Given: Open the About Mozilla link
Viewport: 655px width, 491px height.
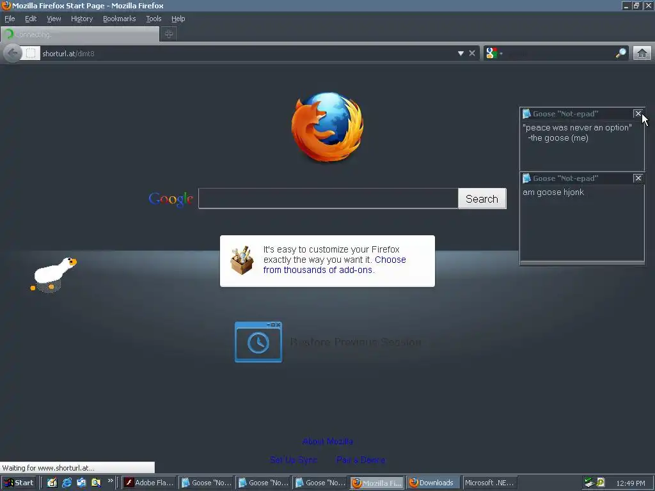Looking at the screenshot, I should (327, 441).
